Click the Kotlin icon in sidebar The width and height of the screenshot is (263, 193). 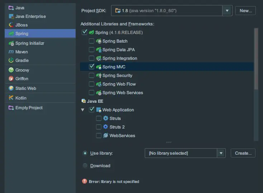click(x=11, y=98)
